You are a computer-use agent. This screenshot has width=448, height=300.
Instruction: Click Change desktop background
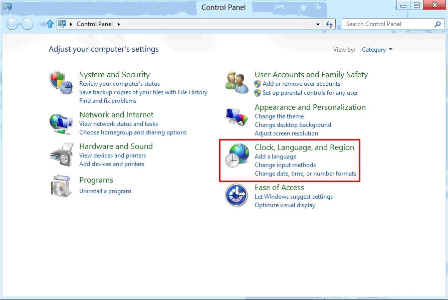click(293, 125)
